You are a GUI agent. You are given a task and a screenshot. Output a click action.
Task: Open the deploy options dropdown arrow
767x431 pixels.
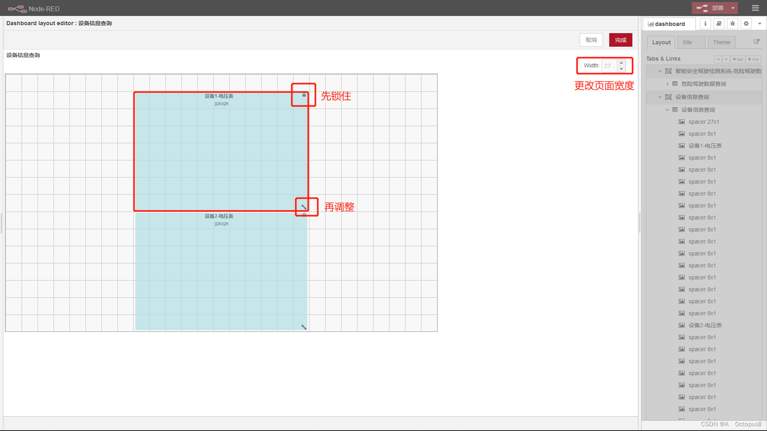733,8
